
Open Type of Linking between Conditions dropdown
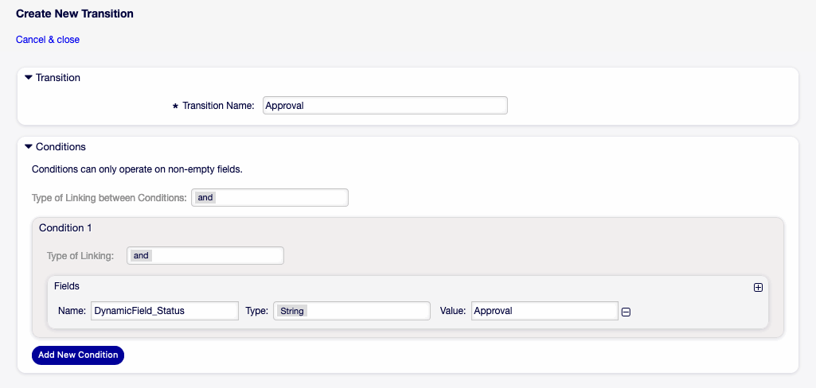click(x=270, y=197)
